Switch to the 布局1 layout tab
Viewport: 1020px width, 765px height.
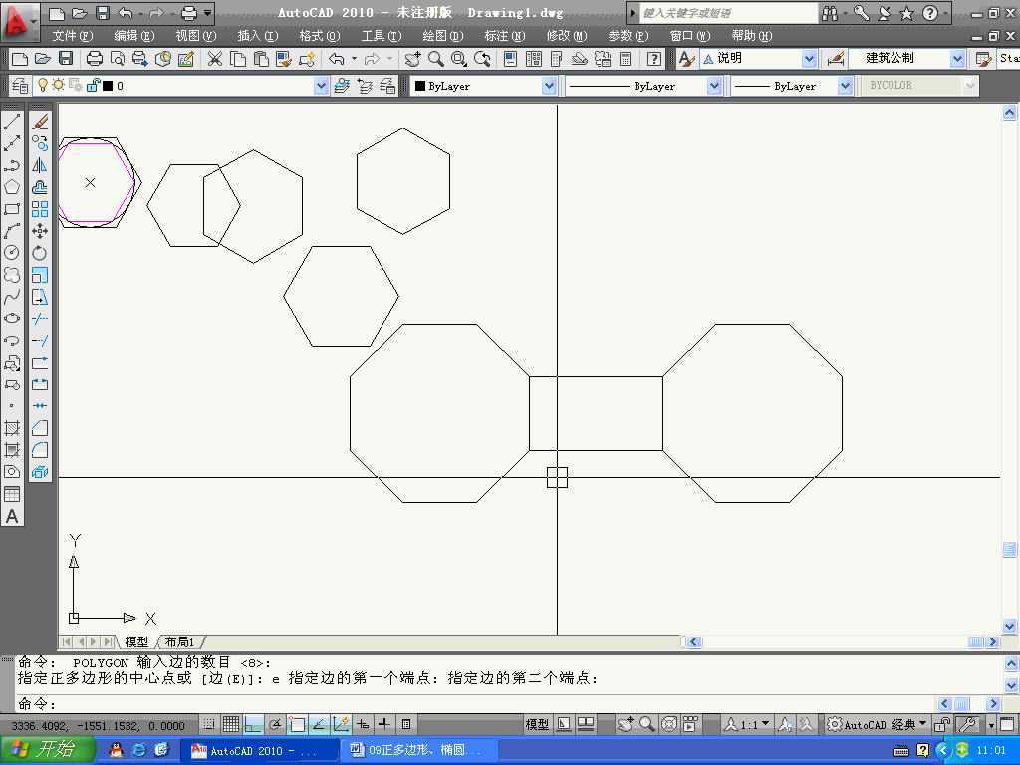179,642
